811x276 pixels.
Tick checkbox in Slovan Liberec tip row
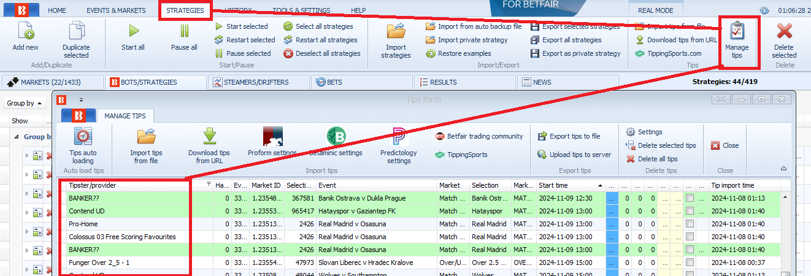(690, 263)
